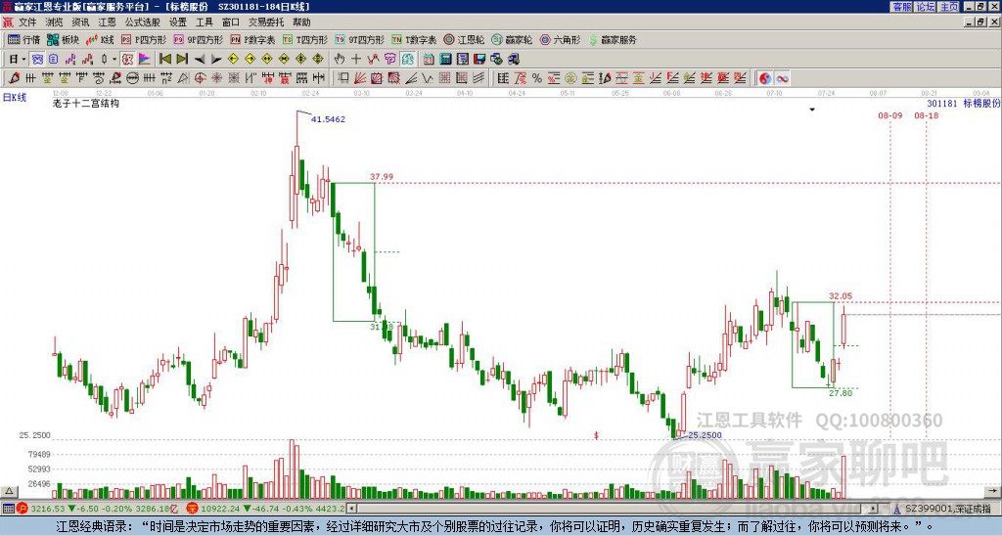This screenshot has width=1002, height=536.
Task: Click the 08-09 date marker label
Action: (890, 115)
